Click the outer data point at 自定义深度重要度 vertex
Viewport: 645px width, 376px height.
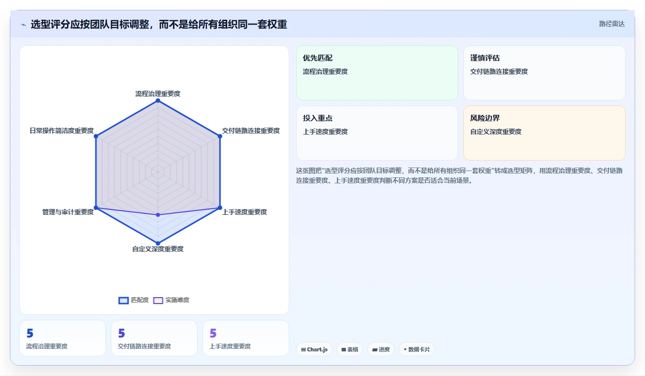point(158,243)
